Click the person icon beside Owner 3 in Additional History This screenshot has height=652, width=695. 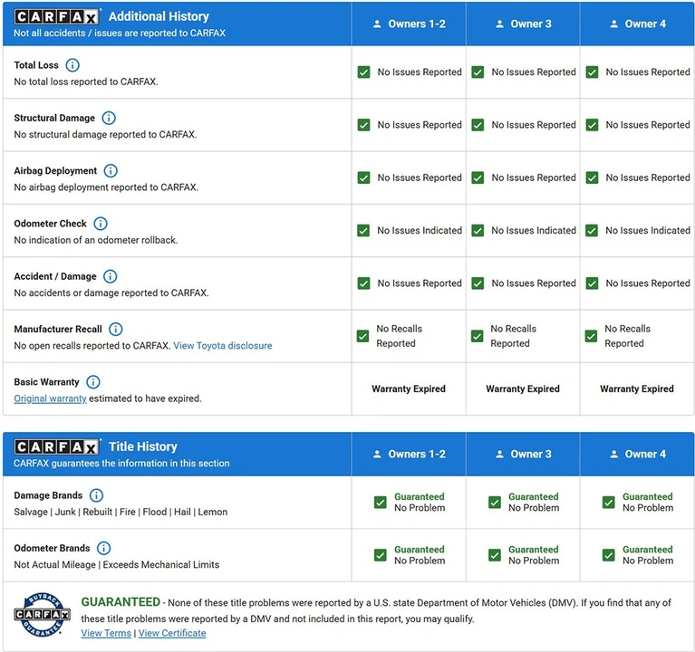click(499, 24)
